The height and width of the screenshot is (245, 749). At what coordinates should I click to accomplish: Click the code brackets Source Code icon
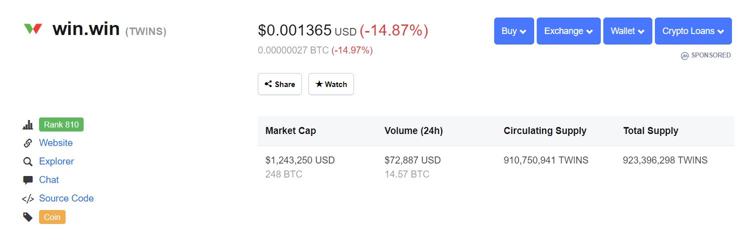pyautogui.click(x=28, y=198)
